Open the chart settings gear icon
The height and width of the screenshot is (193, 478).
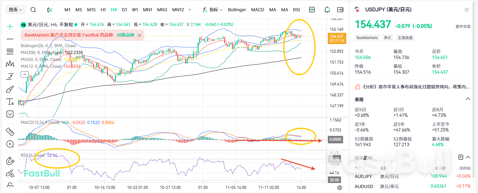coord(339,187)
